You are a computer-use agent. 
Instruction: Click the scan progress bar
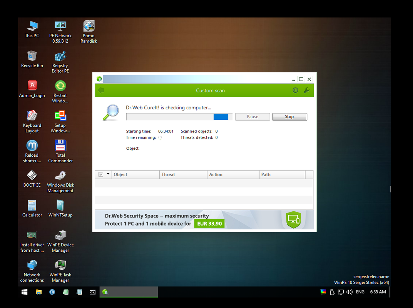coord(179,117)
